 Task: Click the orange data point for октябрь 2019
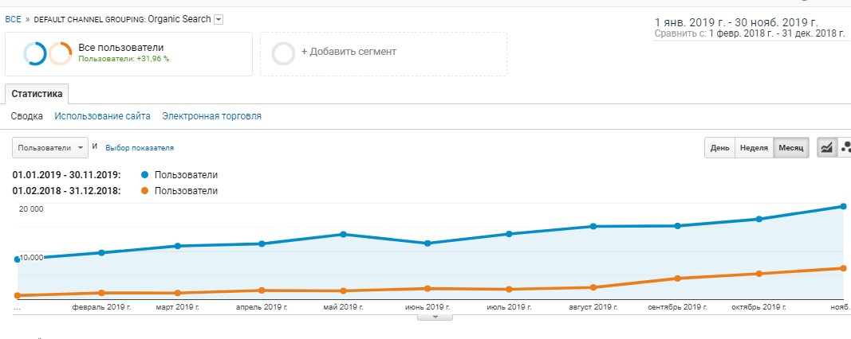(x=759, y=274)
